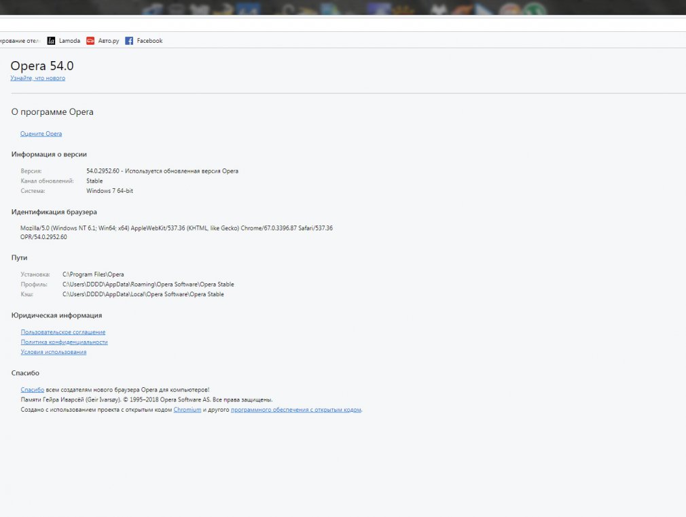Viewport: 686px width, 517px height.
Task: Open the Авто.ру bookmark
Action: 103,41
